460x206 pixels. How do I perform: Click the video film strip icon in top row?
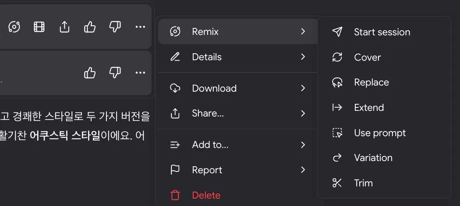(x=39, y=27)
